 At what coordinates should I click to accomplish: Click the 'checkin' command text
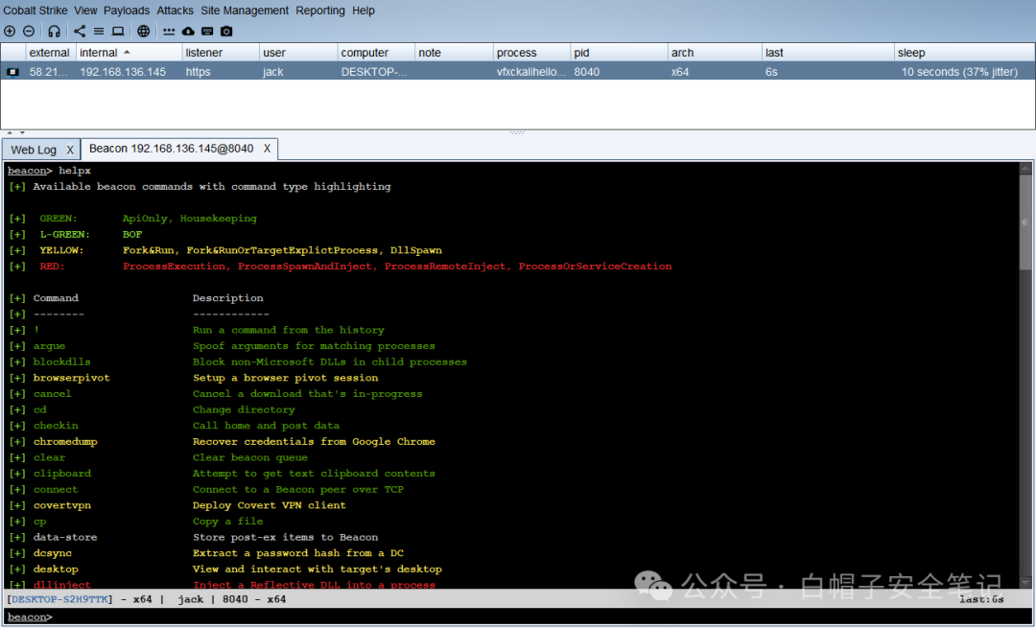coord(57,426)
